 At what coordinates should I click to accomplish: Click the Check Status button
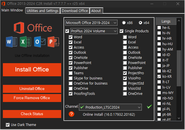click(x=32, y=114)
